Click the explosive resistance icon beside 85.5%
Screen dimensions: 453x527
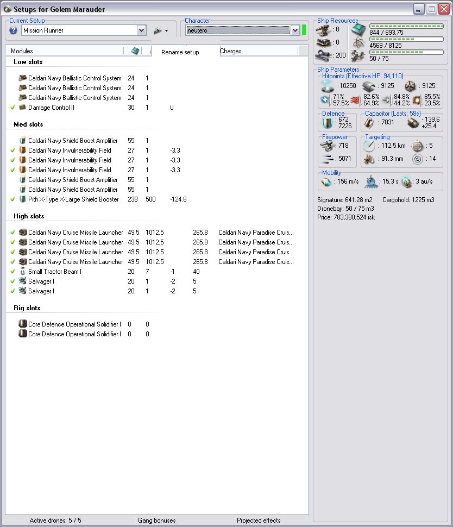(417, 100)
